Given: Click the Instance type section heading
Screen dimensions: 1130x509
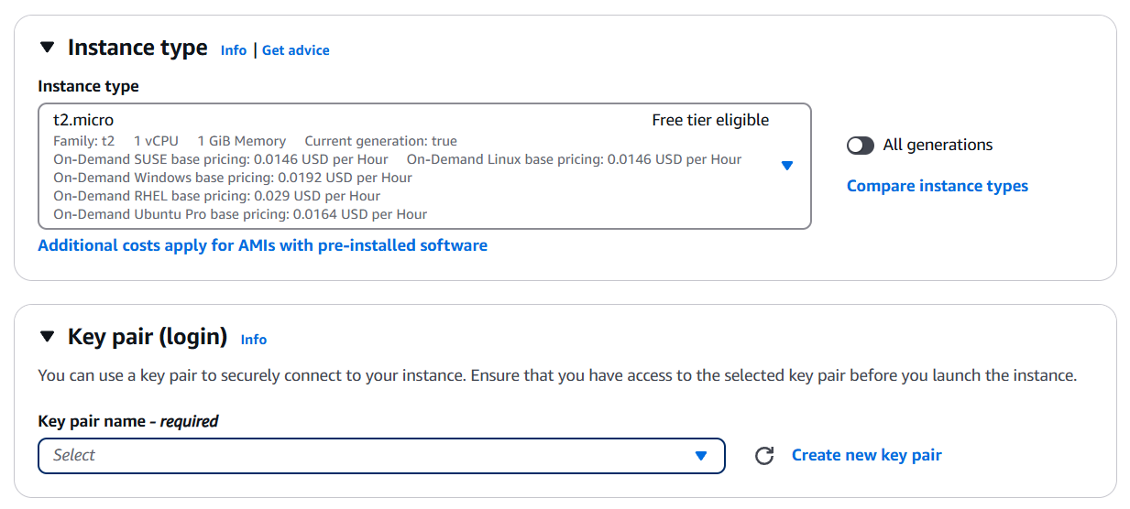Looking at the screenshot, I should pos(137,48).
